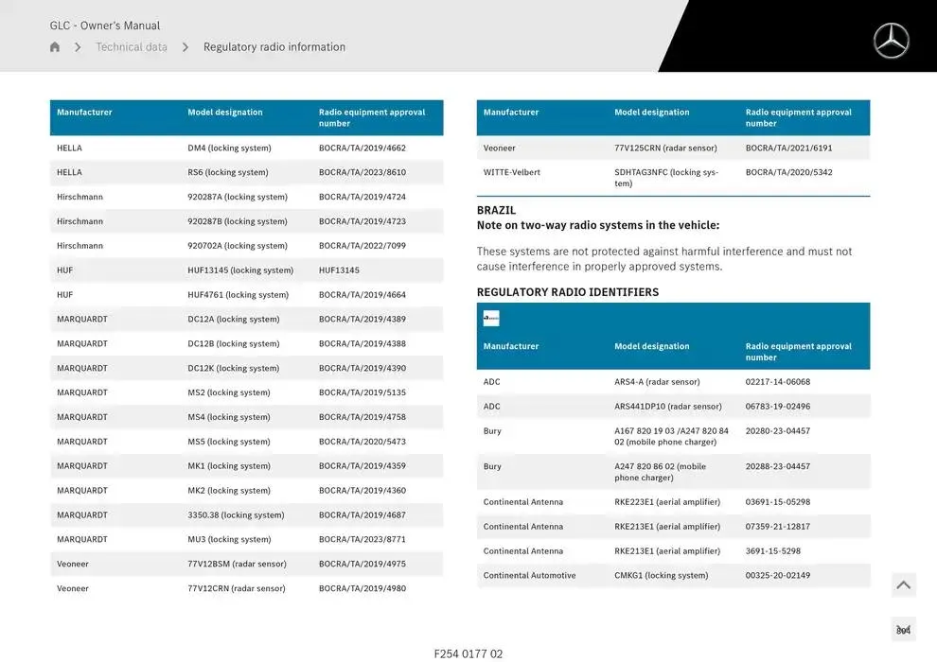Click chevron before Regulatory radio information
Screen dimensions: 937x662
(186, 47)
